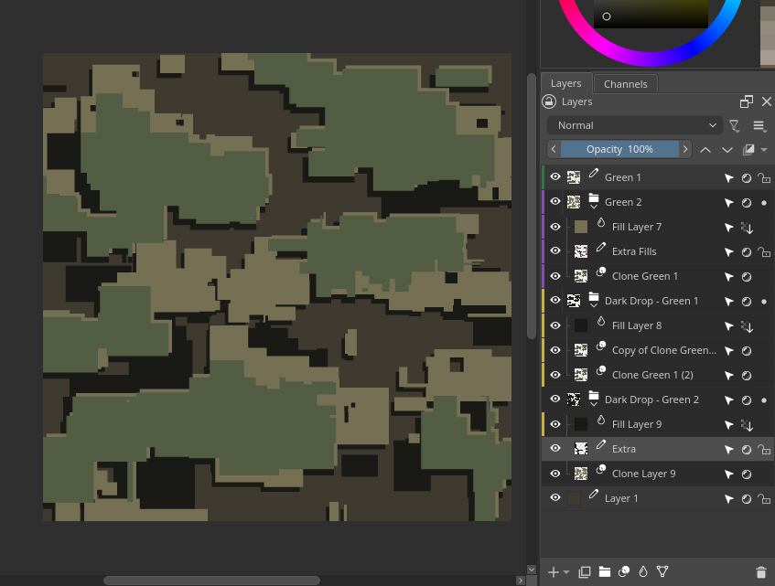The height and width of the screenshot is (586, 775).
Task: Click the Layers docker lock icon
Action: [549, 102]
